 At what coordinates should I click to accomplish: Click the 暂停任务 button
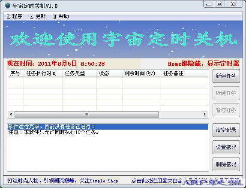click(x=226, y=110)
